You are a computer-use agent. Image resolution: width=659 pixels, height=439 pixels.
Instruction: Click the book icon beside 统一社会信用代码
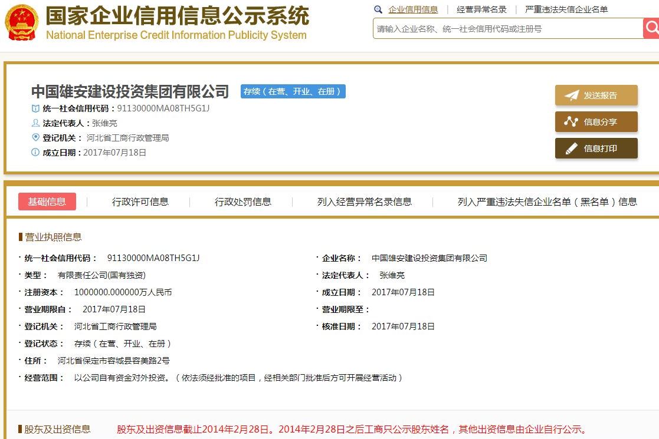[x=35, y=108]
